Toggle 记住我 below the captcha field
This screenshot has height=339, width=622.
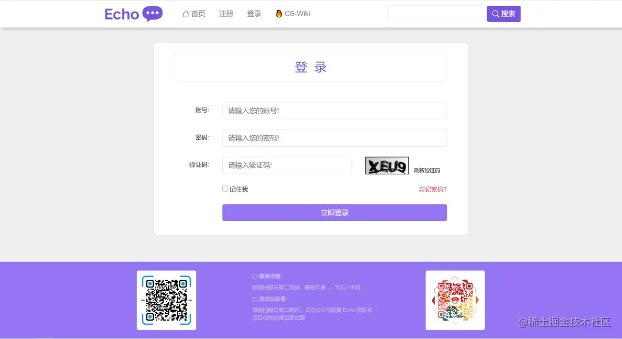click(225, 188)
